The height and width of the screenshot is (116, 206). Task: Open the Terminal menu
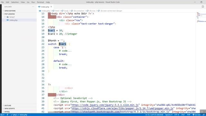pyautogui.click(x=40, y=2)
